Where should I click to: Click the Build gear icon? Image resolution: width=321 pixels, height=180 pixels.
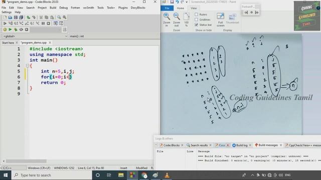point(5,29)
